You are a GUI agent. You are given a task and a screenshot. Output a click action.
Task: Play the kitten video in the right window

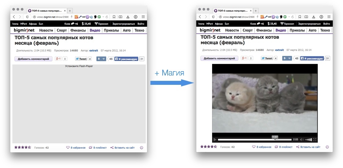[x=215, y=139]
